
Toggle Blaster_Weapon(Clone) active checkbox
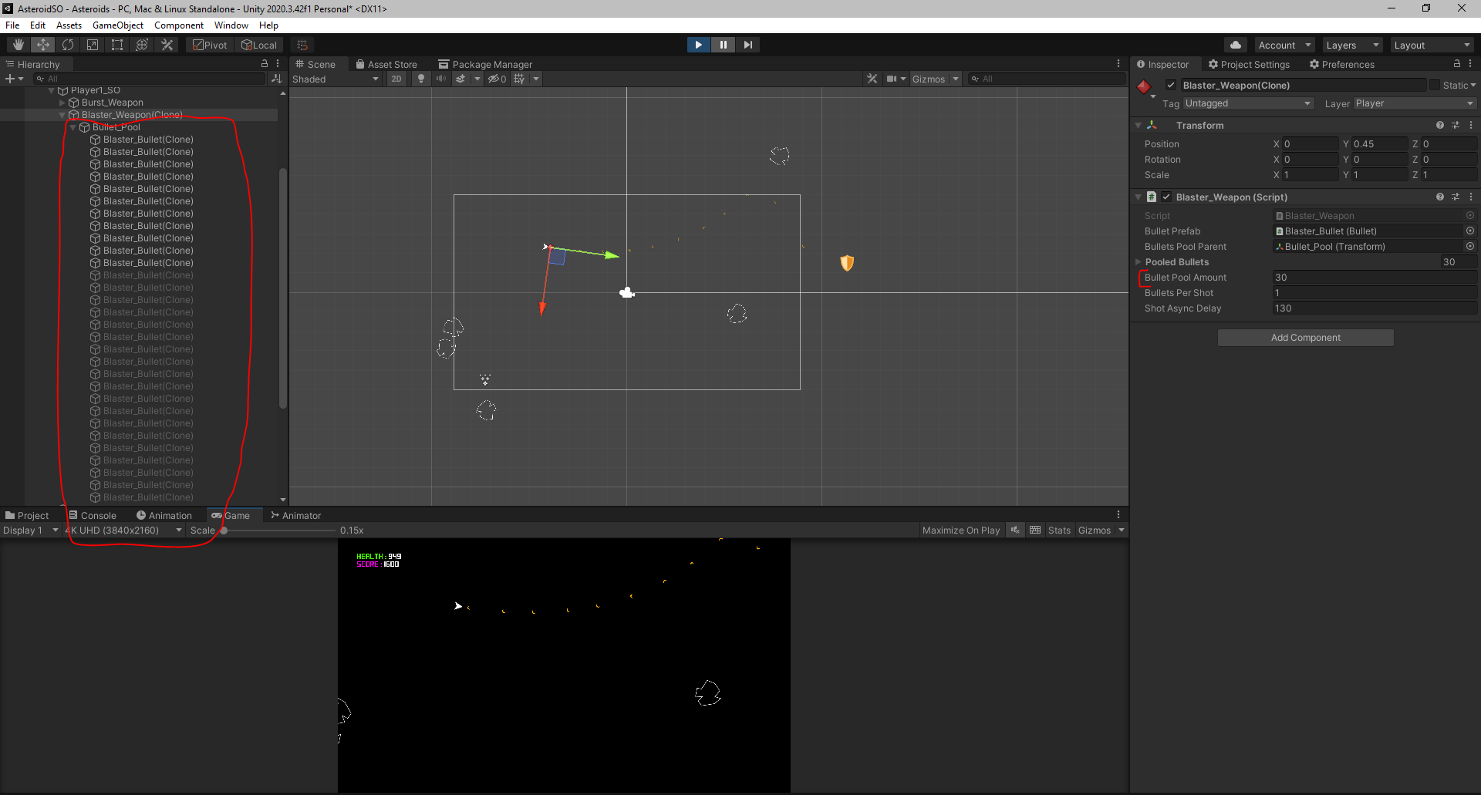[x=1171, y=85]
